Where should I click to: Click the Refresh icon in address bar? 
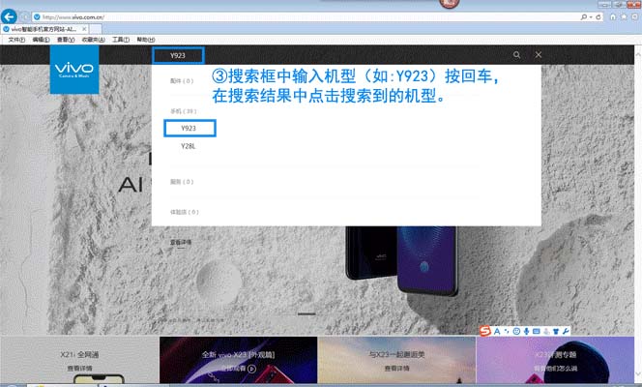[x=598, y=16]
